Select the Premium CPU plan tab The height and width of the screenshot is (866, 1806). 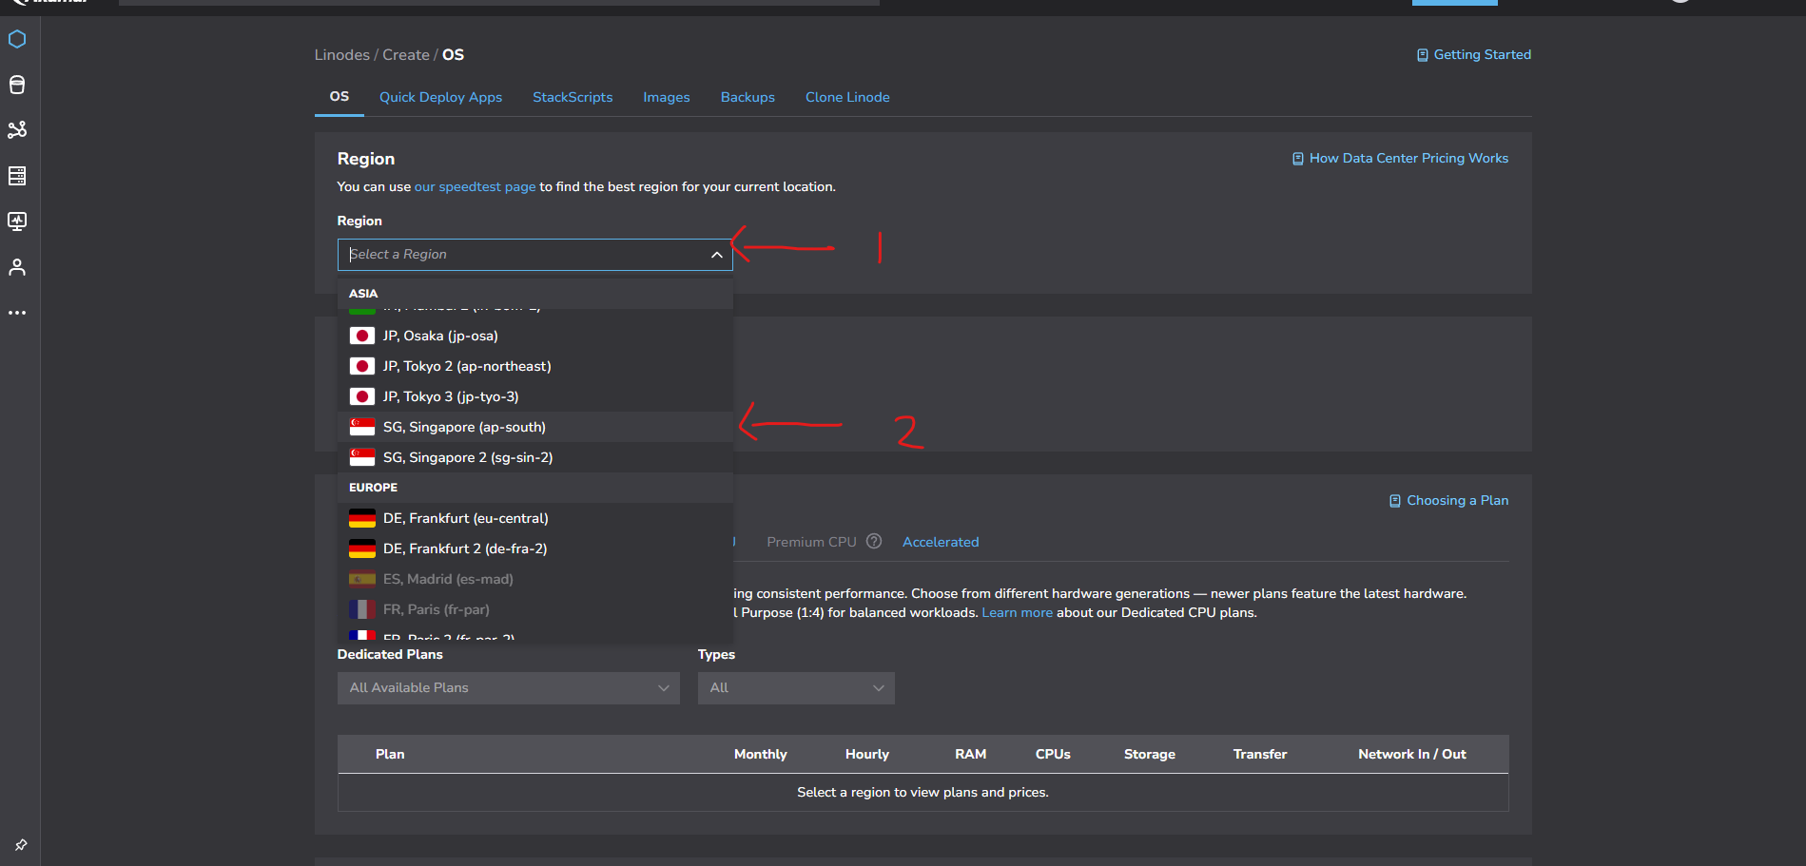tap(811, 542)
